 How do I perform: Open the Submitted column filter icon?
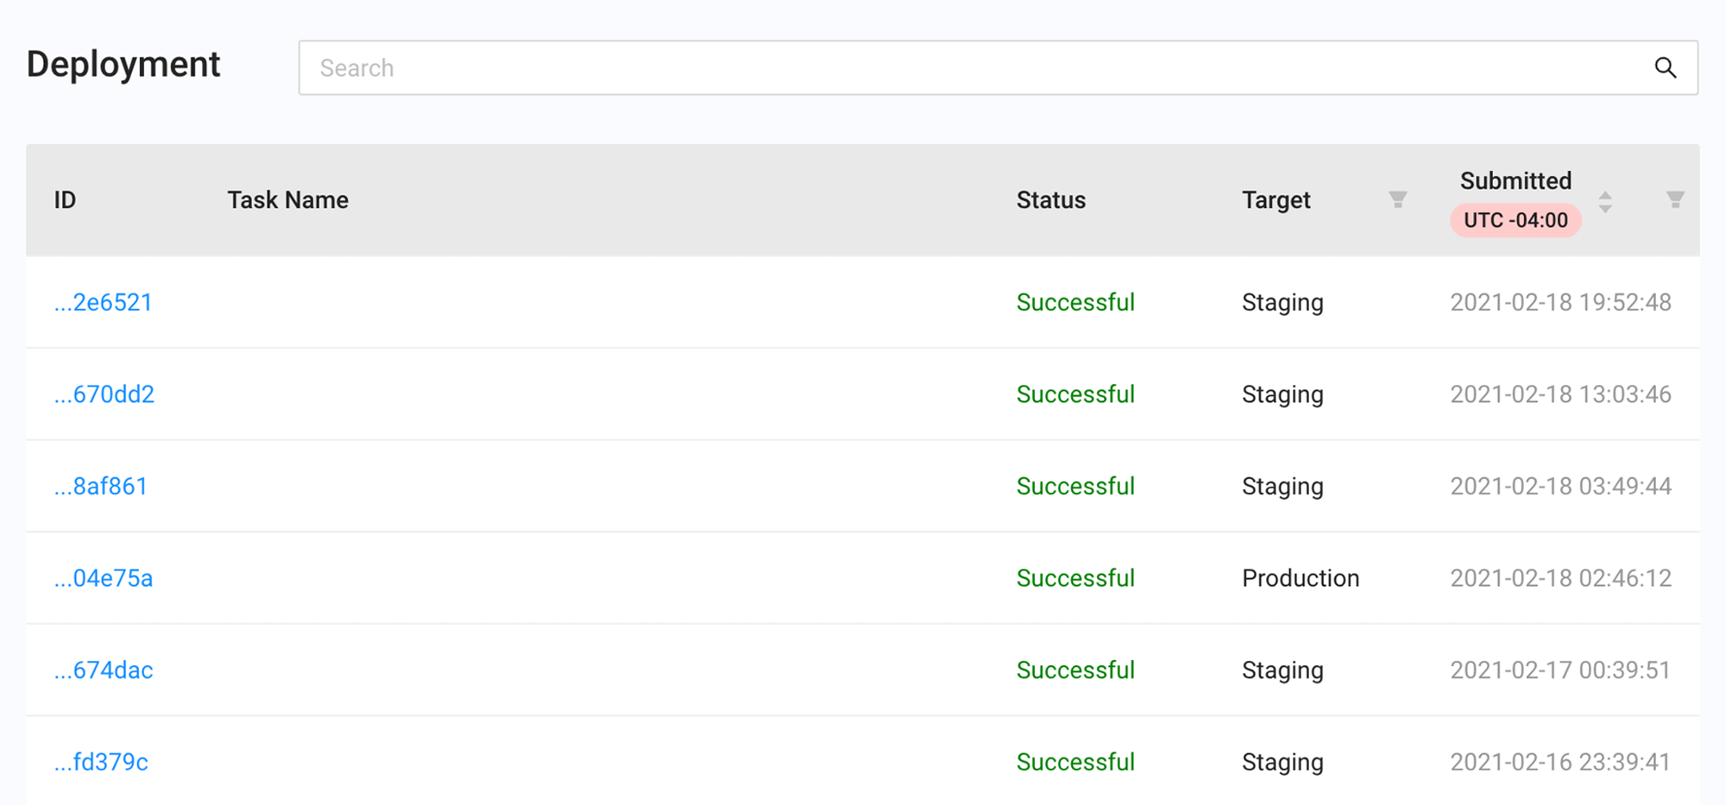coord(1675,199)
